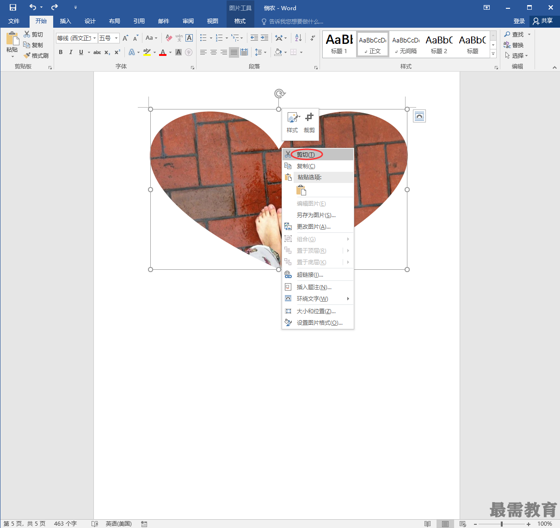Viewport: 560px width, 528px height.
Task: Click the font color red A swatch
Action: point(163,52)
